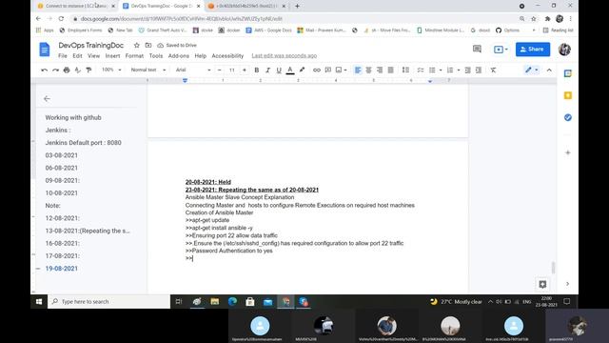Set left text alignment
The height and width of the screenshot is (343, 609).
[x=358, y=70]
